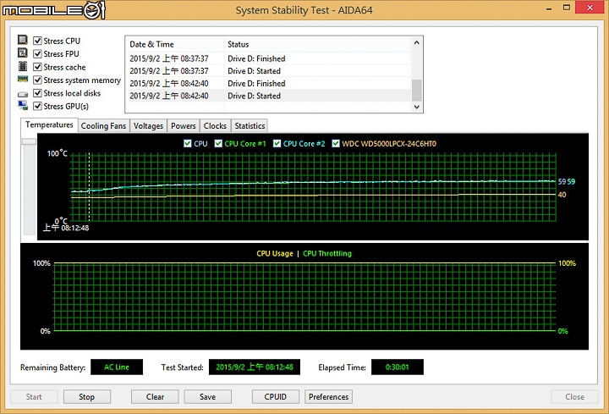This screenshot has height=414, width=609.
Task: Toggle Stress local disks checkbox
Action: coord(37,93)
